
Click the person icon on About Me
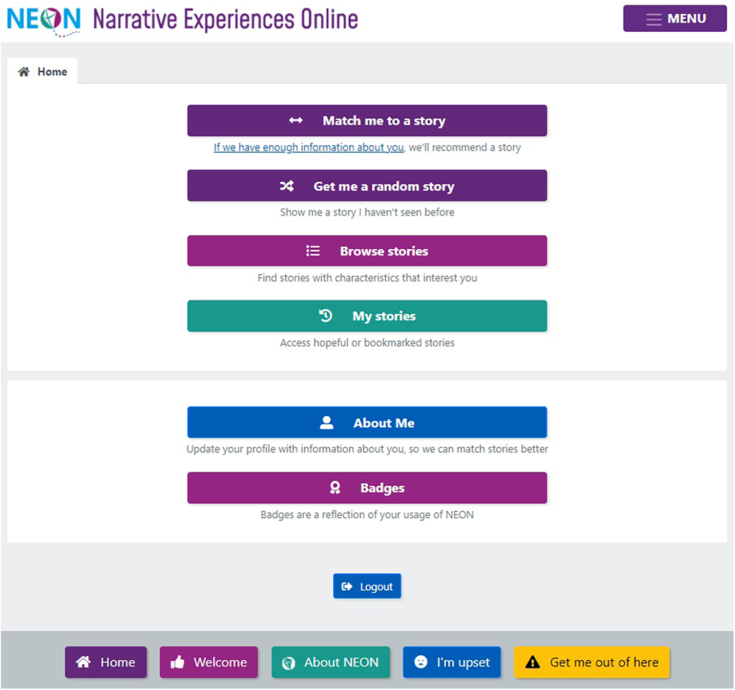(326, 423)
